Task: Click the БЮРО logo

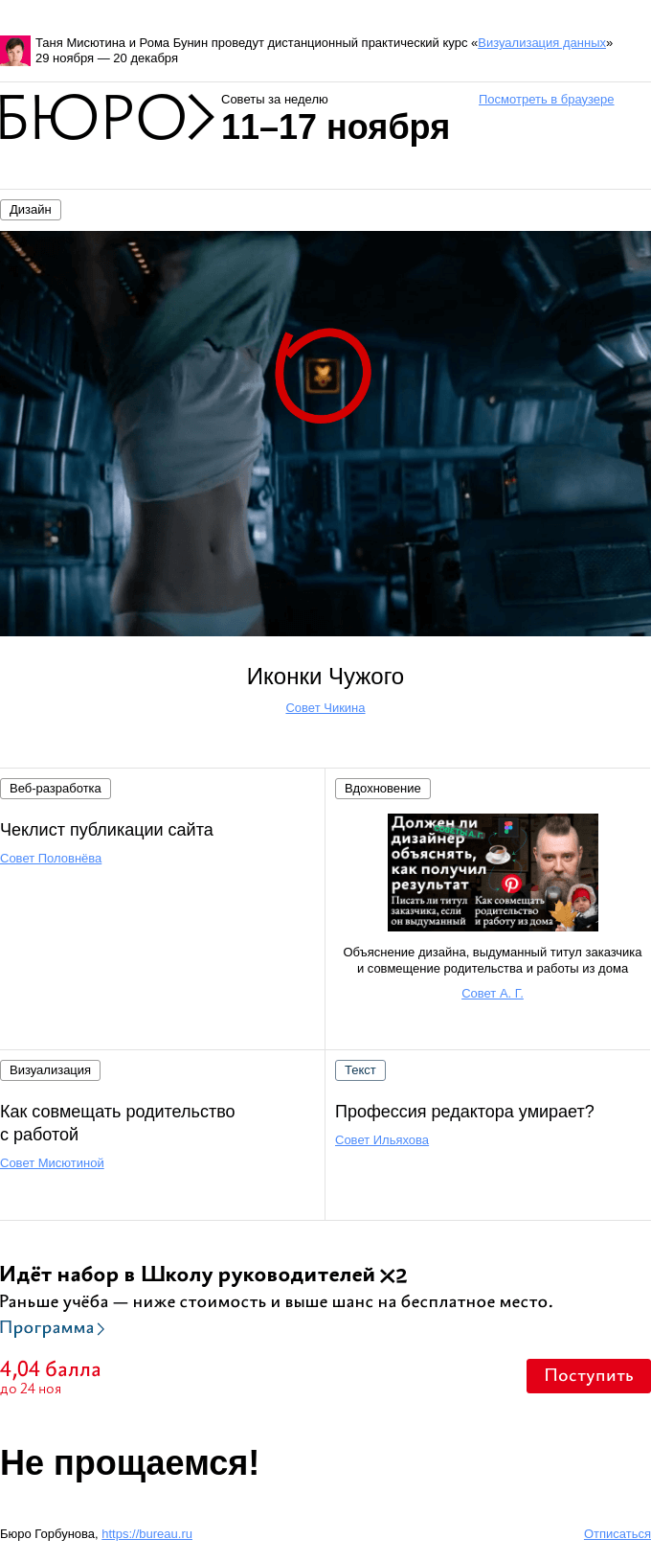Action: coord(106,118)
